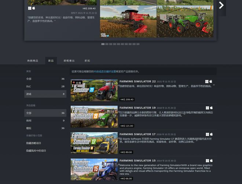
Task: Click Mac platform icon for Farming Simulator 17
Action: pos(211,134)
